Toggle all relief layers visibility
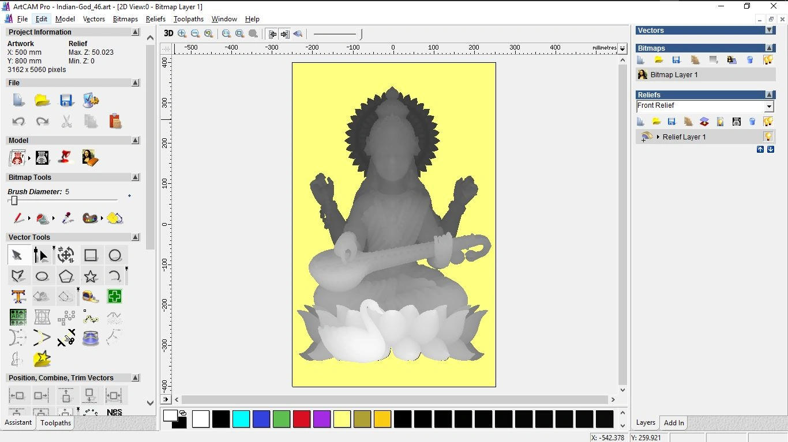This screenshot has height=442, width=788. point(768,121)
